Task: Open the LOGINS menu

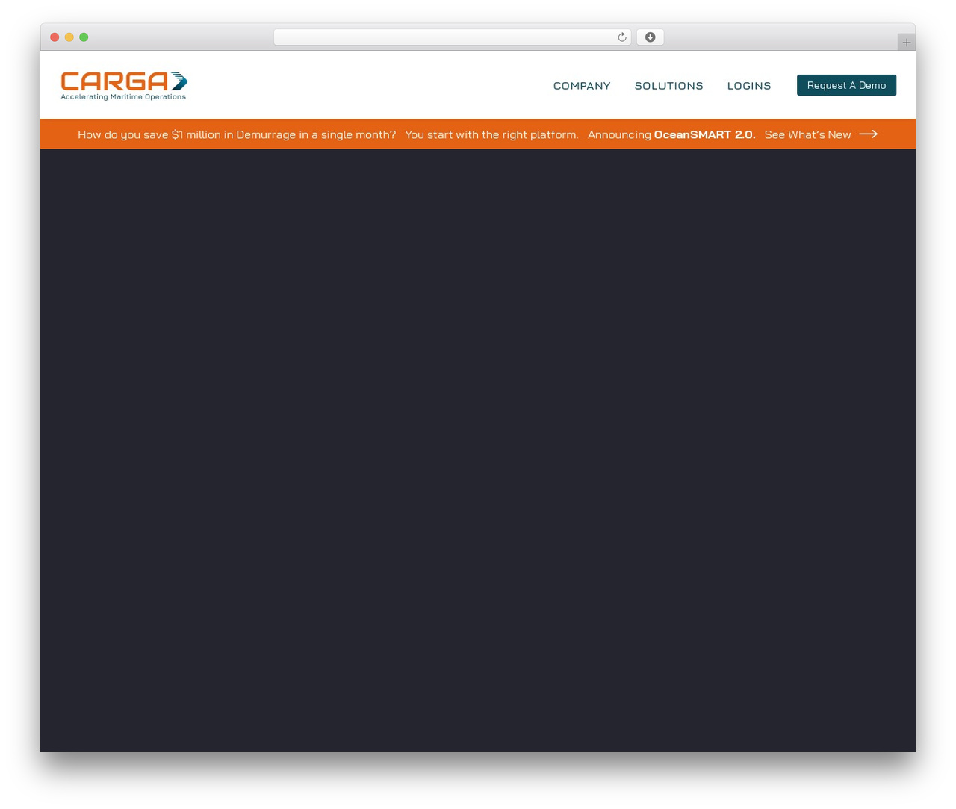Action: click(749, 86)
